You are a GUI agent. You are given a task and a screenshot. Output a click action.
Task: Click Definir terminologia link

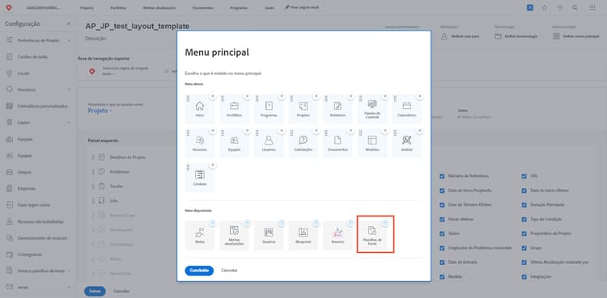(516, 36)
